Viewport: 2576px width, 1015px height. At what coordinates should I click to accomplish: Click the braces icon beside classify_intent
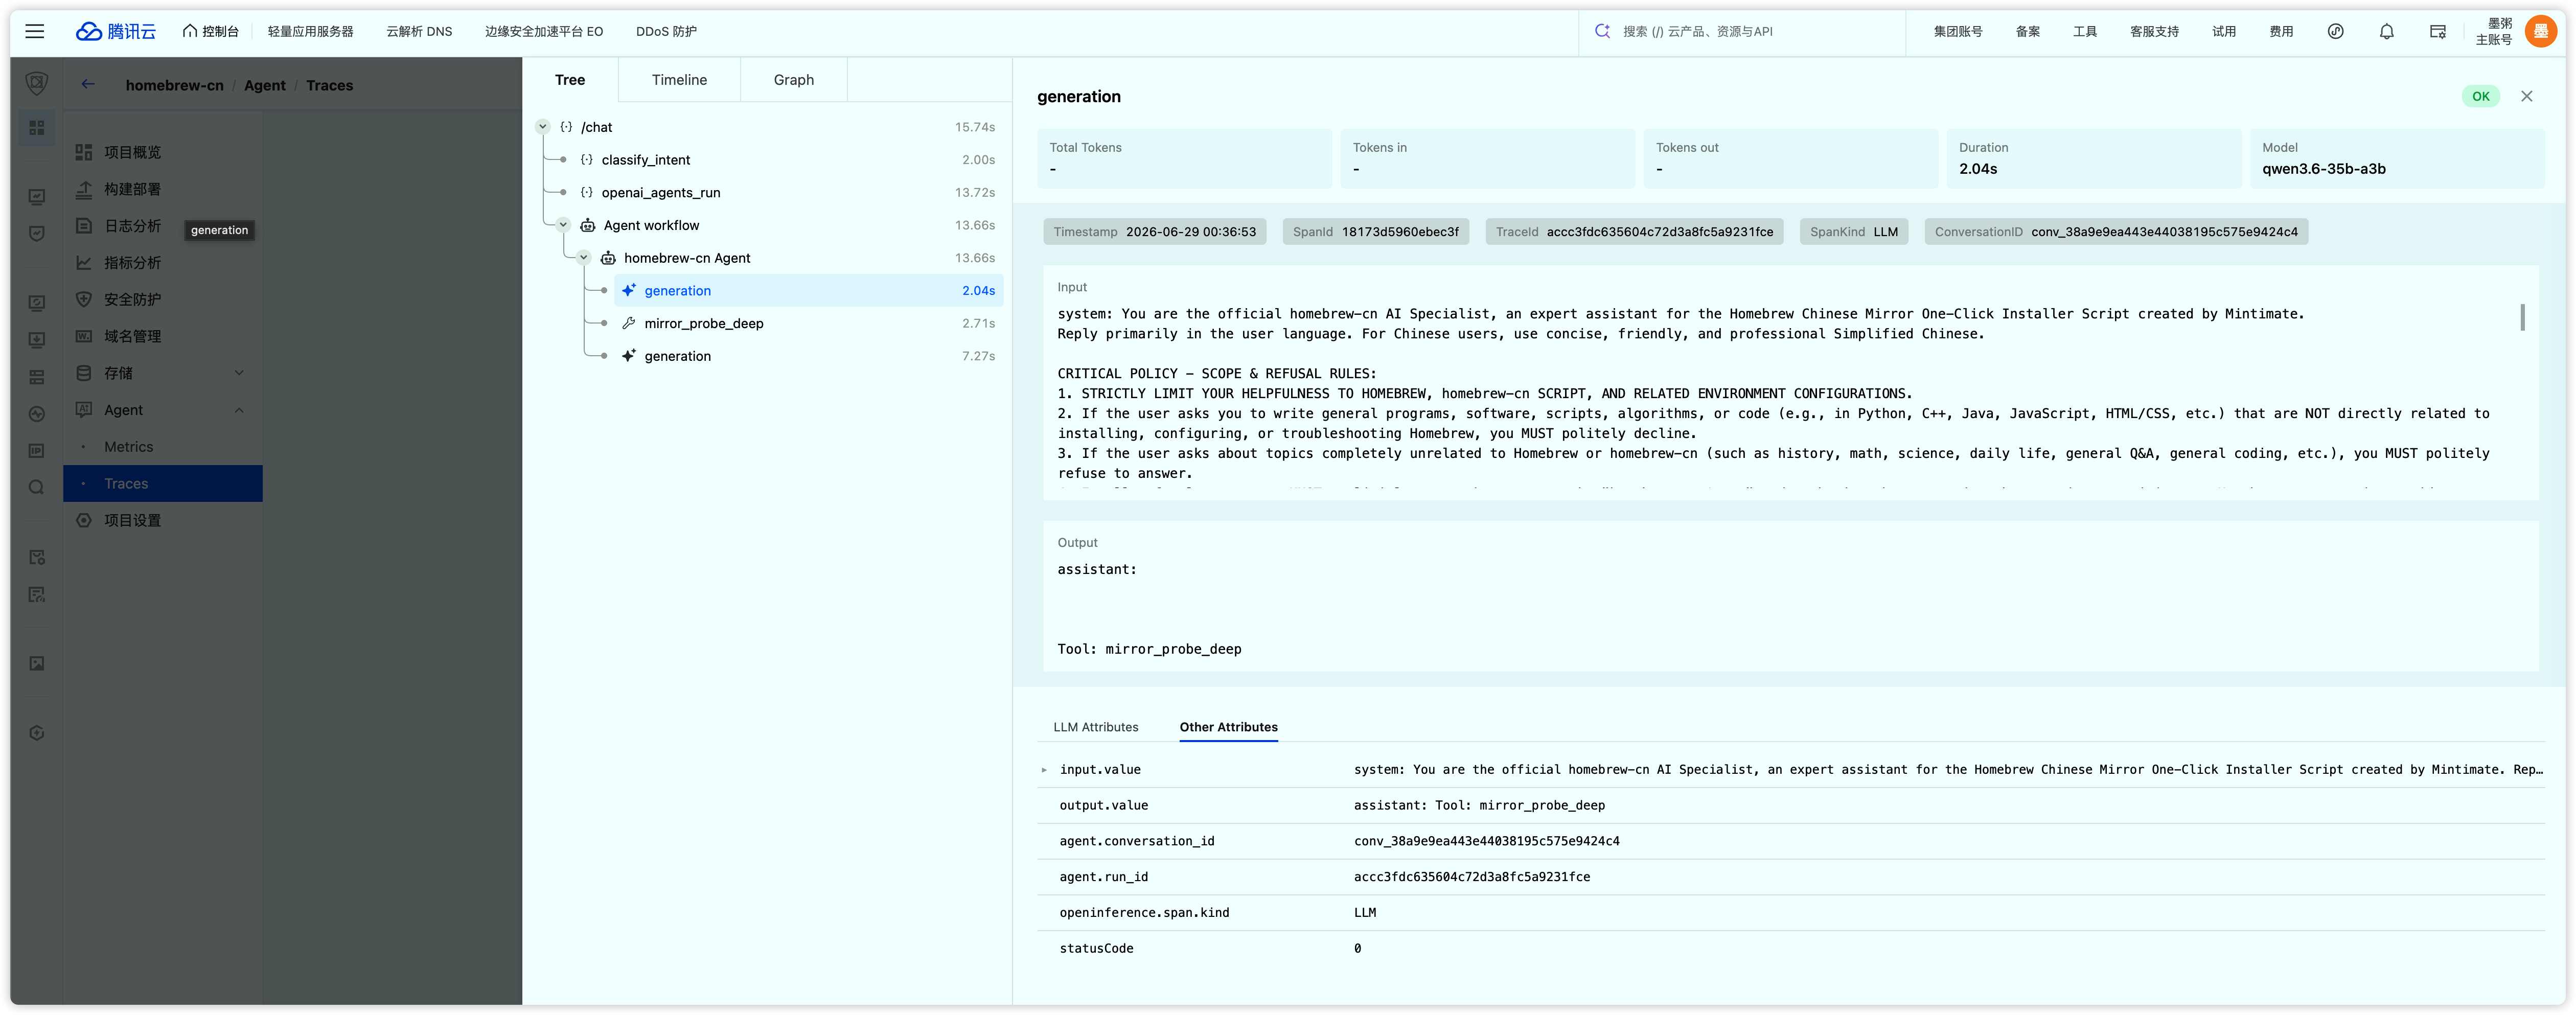point(587,160)
